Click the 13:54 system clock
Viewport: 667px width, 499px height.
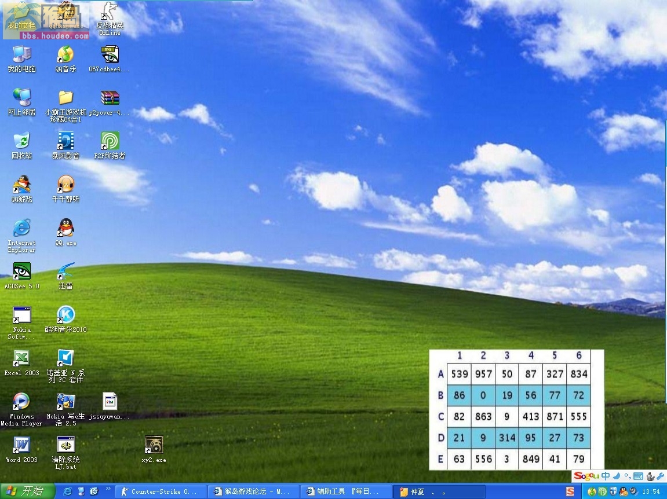(651, 492)
